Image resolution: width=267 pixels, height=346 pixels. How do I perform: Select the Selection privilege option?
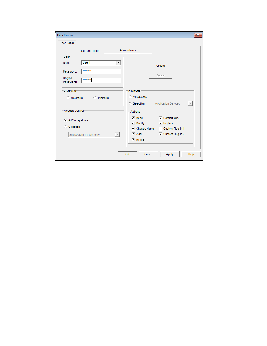pos(130,104)
